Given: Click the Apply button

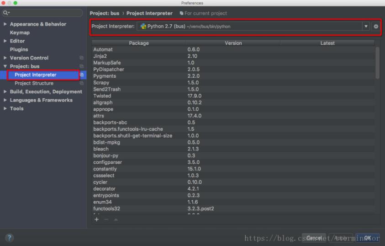Looking at the screenshot, I should pyautogui.click(x=341, y=238).
